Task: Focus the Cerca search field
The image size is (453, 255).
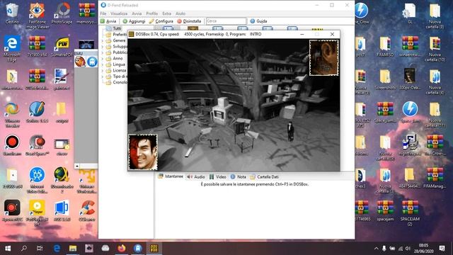Action: [226, 21]
